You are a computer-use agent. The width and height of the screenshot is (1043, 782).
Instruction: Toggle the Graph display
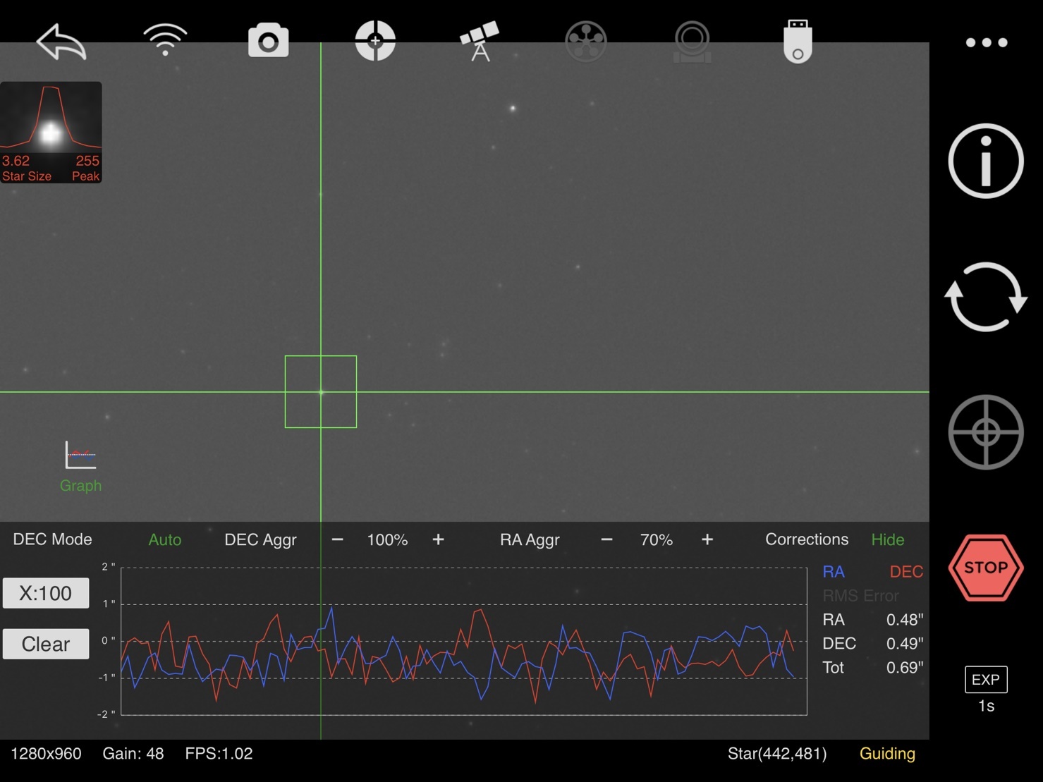(80, 465)
